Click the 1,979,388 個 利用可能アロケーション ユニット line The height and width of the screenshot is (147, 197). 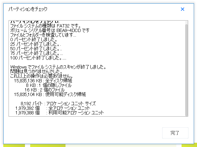tap(60, 113)
